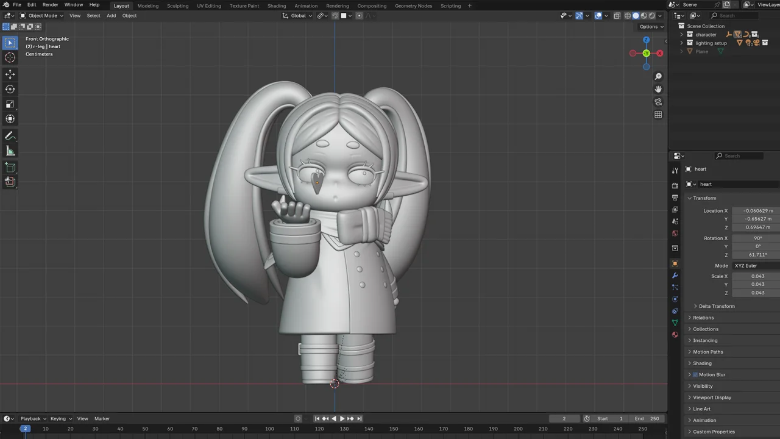Open the Options popover in the viewport
Image resolution: width=780 pixels, height=439 pixels.
pyautogui.click(x=650, y=26)
